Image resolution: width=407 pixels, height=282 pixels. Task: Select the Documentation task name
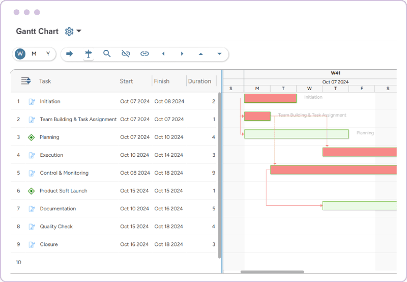pyautogui.click(x=58, y=209)
